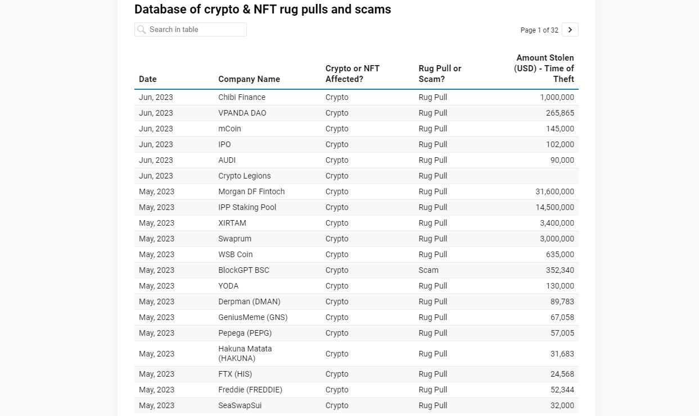This screenshot has width=699, height=416.
Task: Click the search magnifier icon
Action: click(x=142, y=30)
